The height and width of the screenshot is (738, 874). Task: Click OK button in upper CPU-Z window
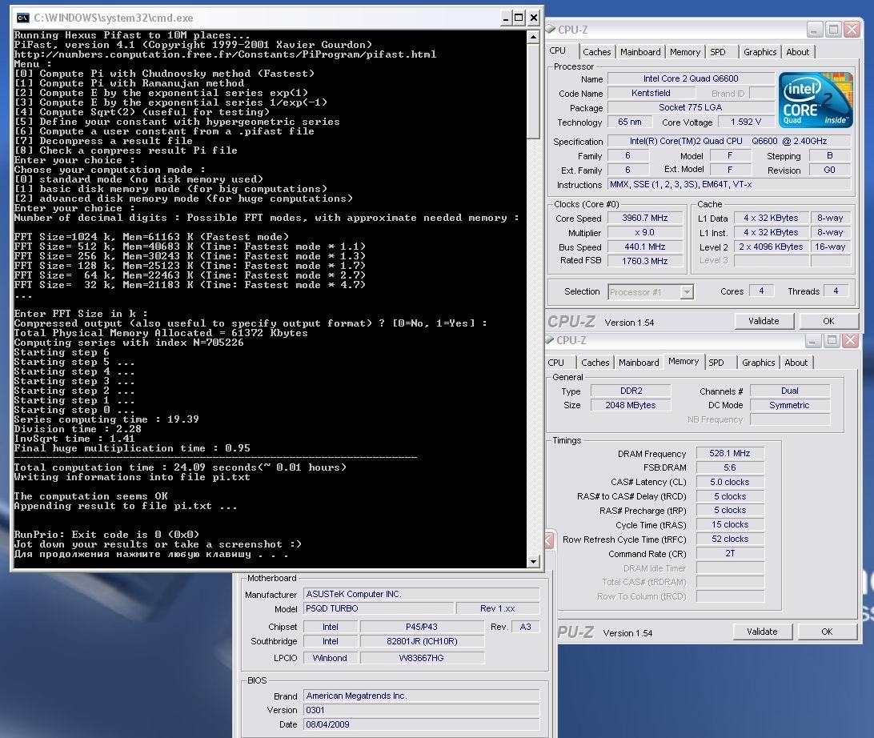click(x=828, y=321)
